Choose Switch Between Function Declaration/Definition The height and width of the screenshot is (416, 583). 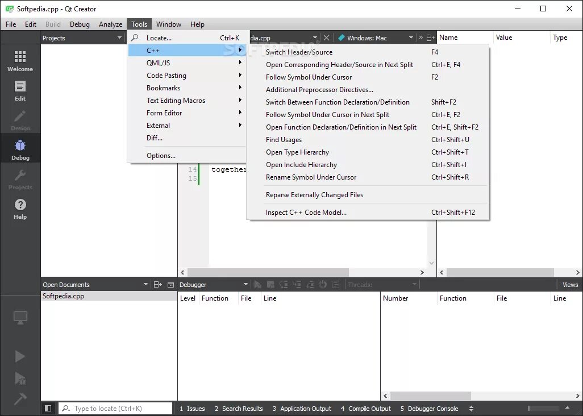(x=368, y=102)
